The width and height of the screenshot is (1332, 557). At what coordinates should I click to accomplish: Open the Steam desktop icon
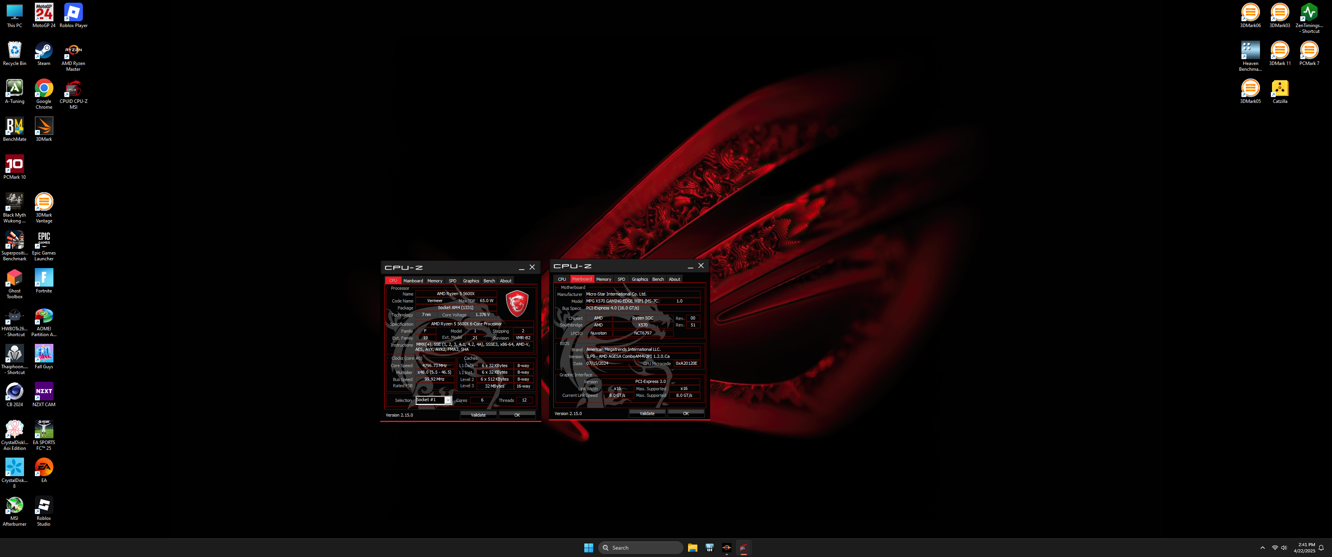click(44, 54)
